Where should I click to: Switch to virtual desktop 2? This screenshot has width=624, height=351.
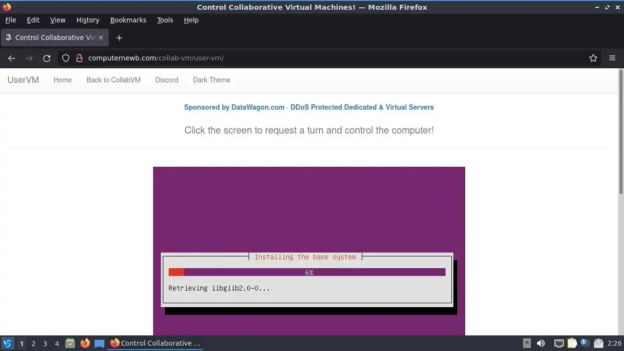click(34, 343)
